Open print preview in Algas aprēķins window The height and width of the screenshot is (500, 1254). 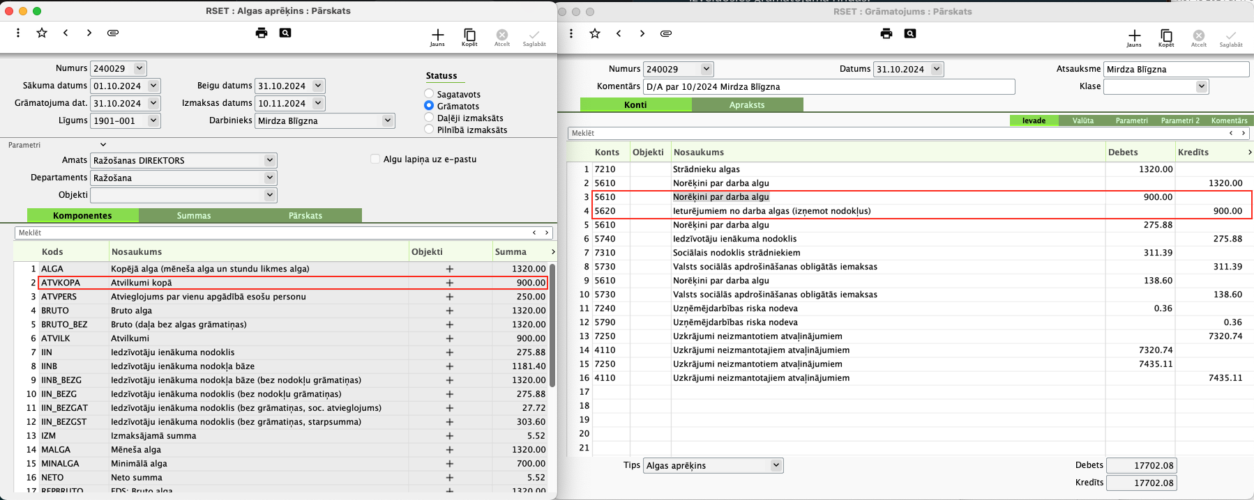285,33
